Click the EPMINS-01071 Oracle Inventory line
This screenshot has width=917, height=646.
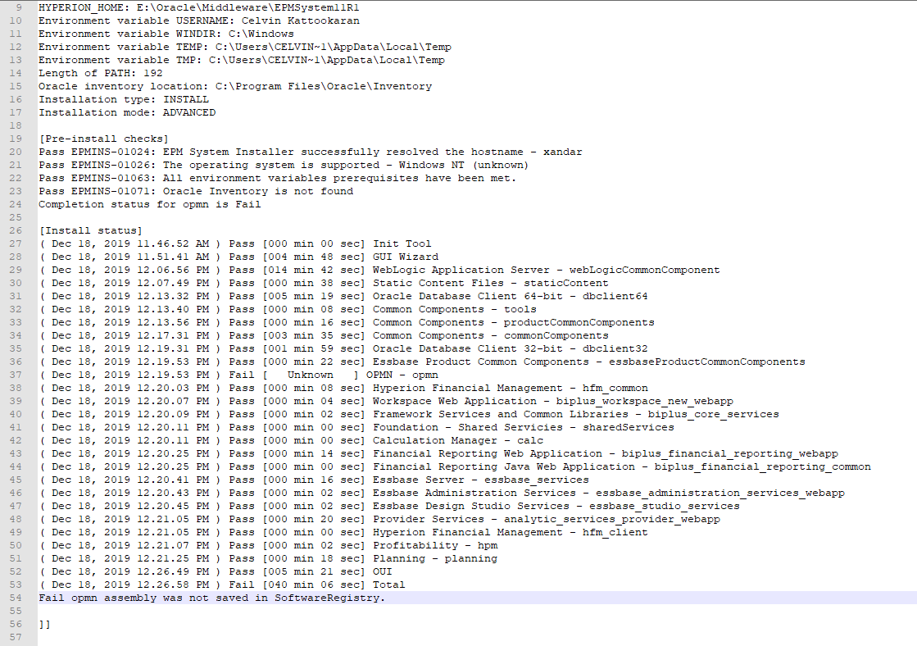point(196,191)
